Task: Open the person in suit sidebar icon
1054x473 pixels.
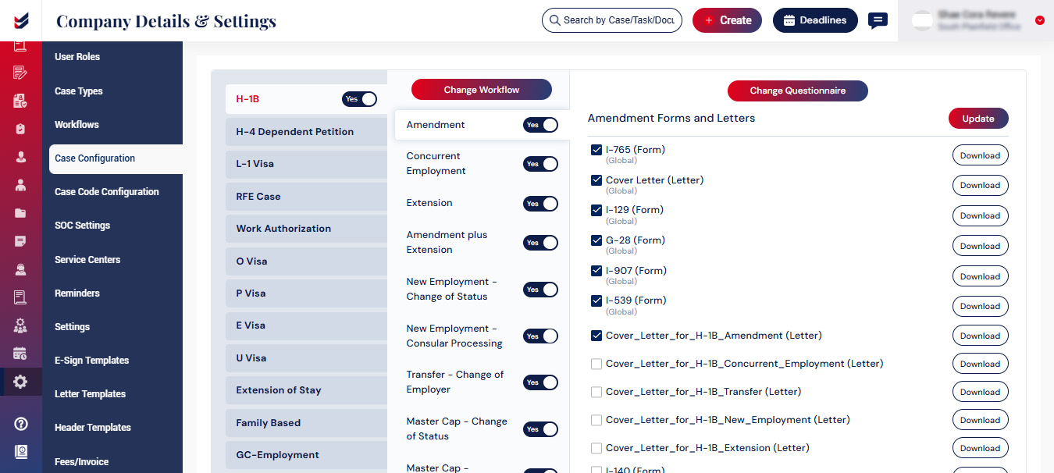Action: pos(20,186)
